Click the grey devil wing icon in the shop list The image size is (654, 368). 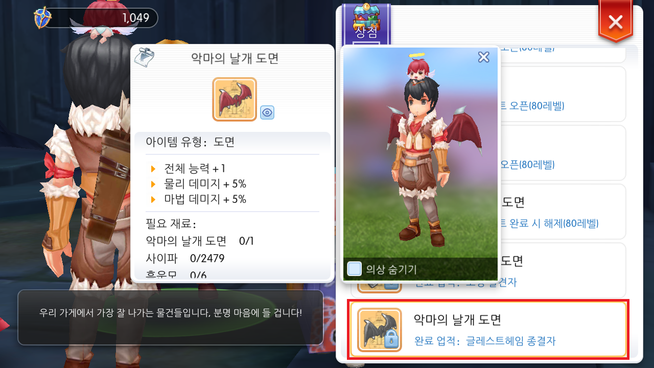coord(379,330)
